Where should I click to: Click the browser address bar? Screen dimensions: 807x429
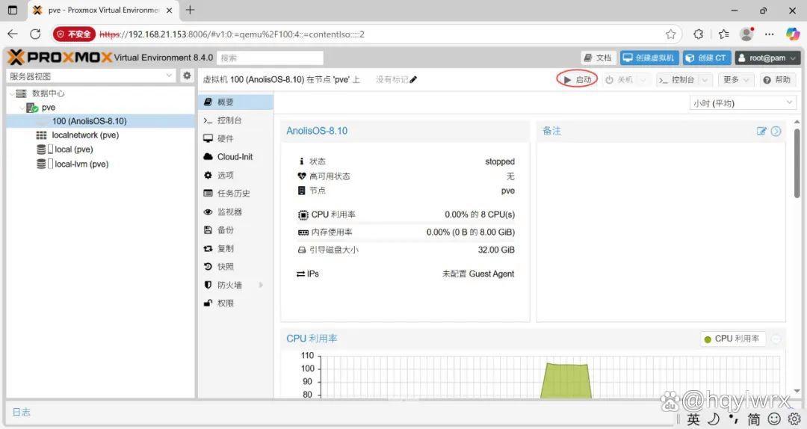click(x=381, y=34)
